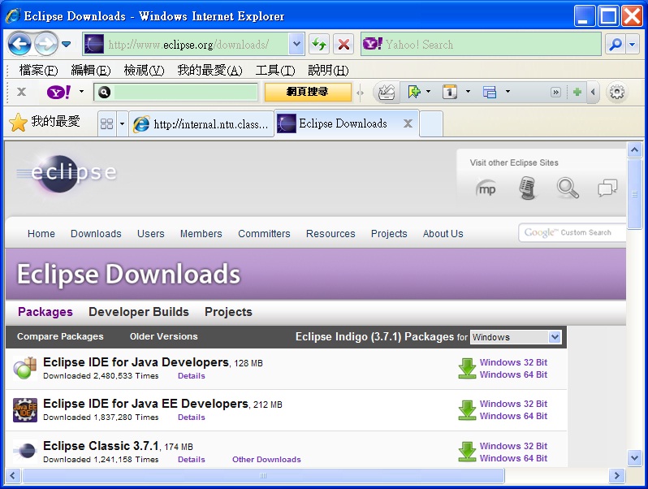Open the Committers navigation link
Screen dimensions: 648x489
(x=264, y=234)
